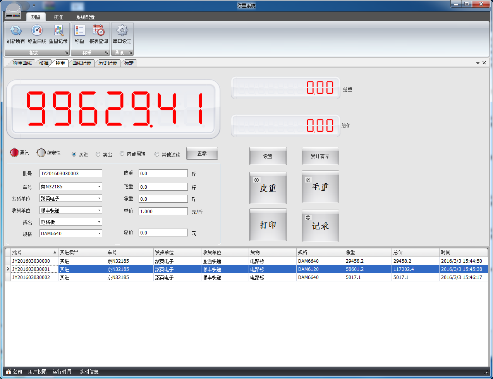Viewport: 493px width, 379px height.
Task: Expand the 车号 dropdown
Action: (99, 186)
